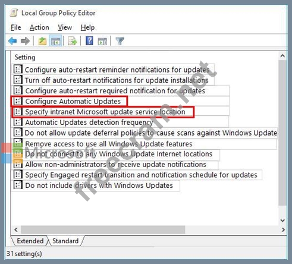292x264 pixels.
Task: Click the horizontal scrollbar right arrow
Action: tap(283, 230)
